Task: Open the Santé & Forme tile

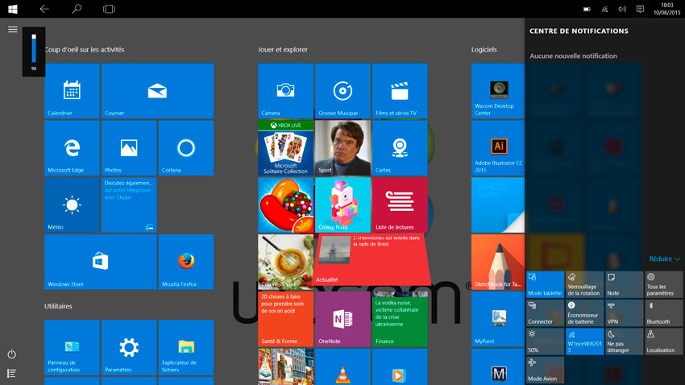Action: pos(286,319)
